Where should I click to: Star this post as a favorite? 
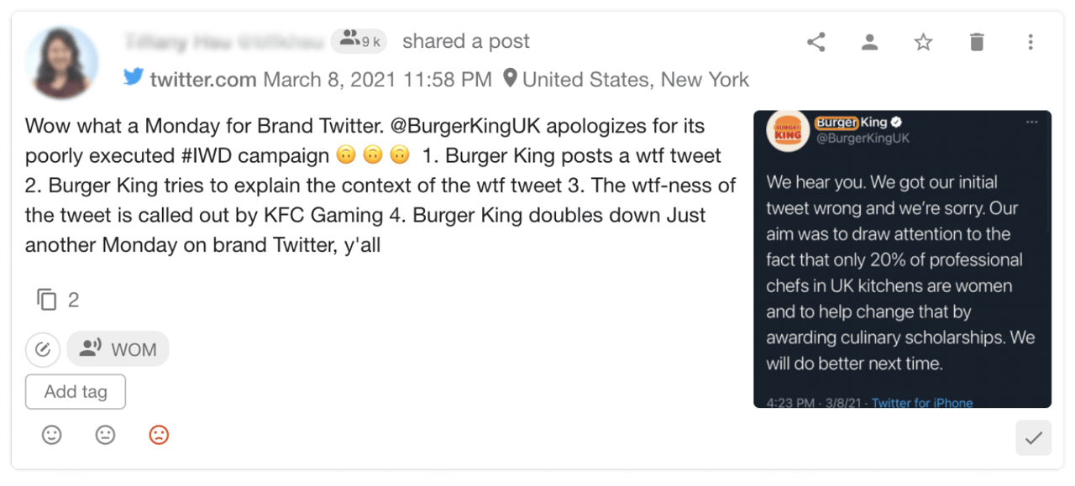923,41
